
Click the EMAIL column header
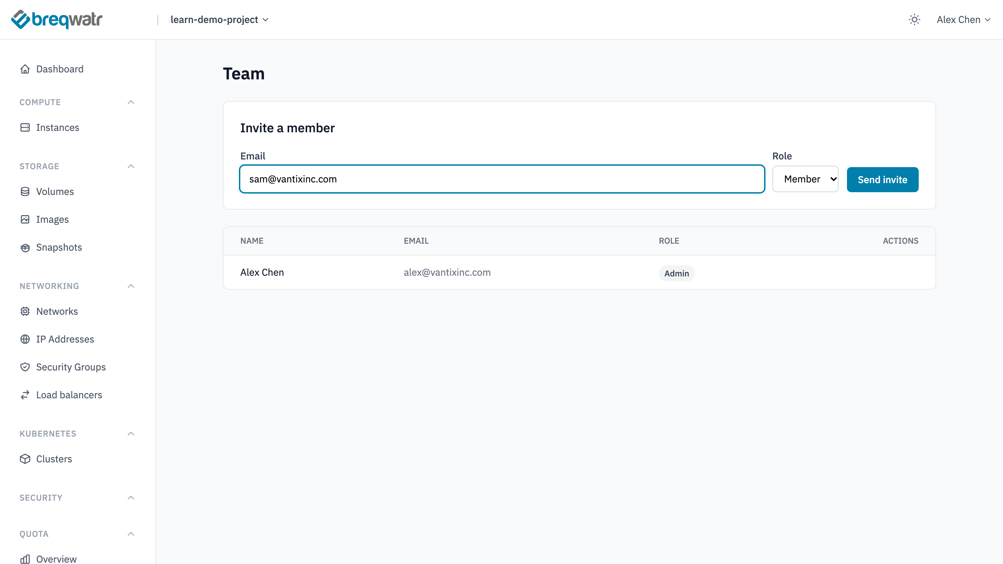tap(416, 241)
